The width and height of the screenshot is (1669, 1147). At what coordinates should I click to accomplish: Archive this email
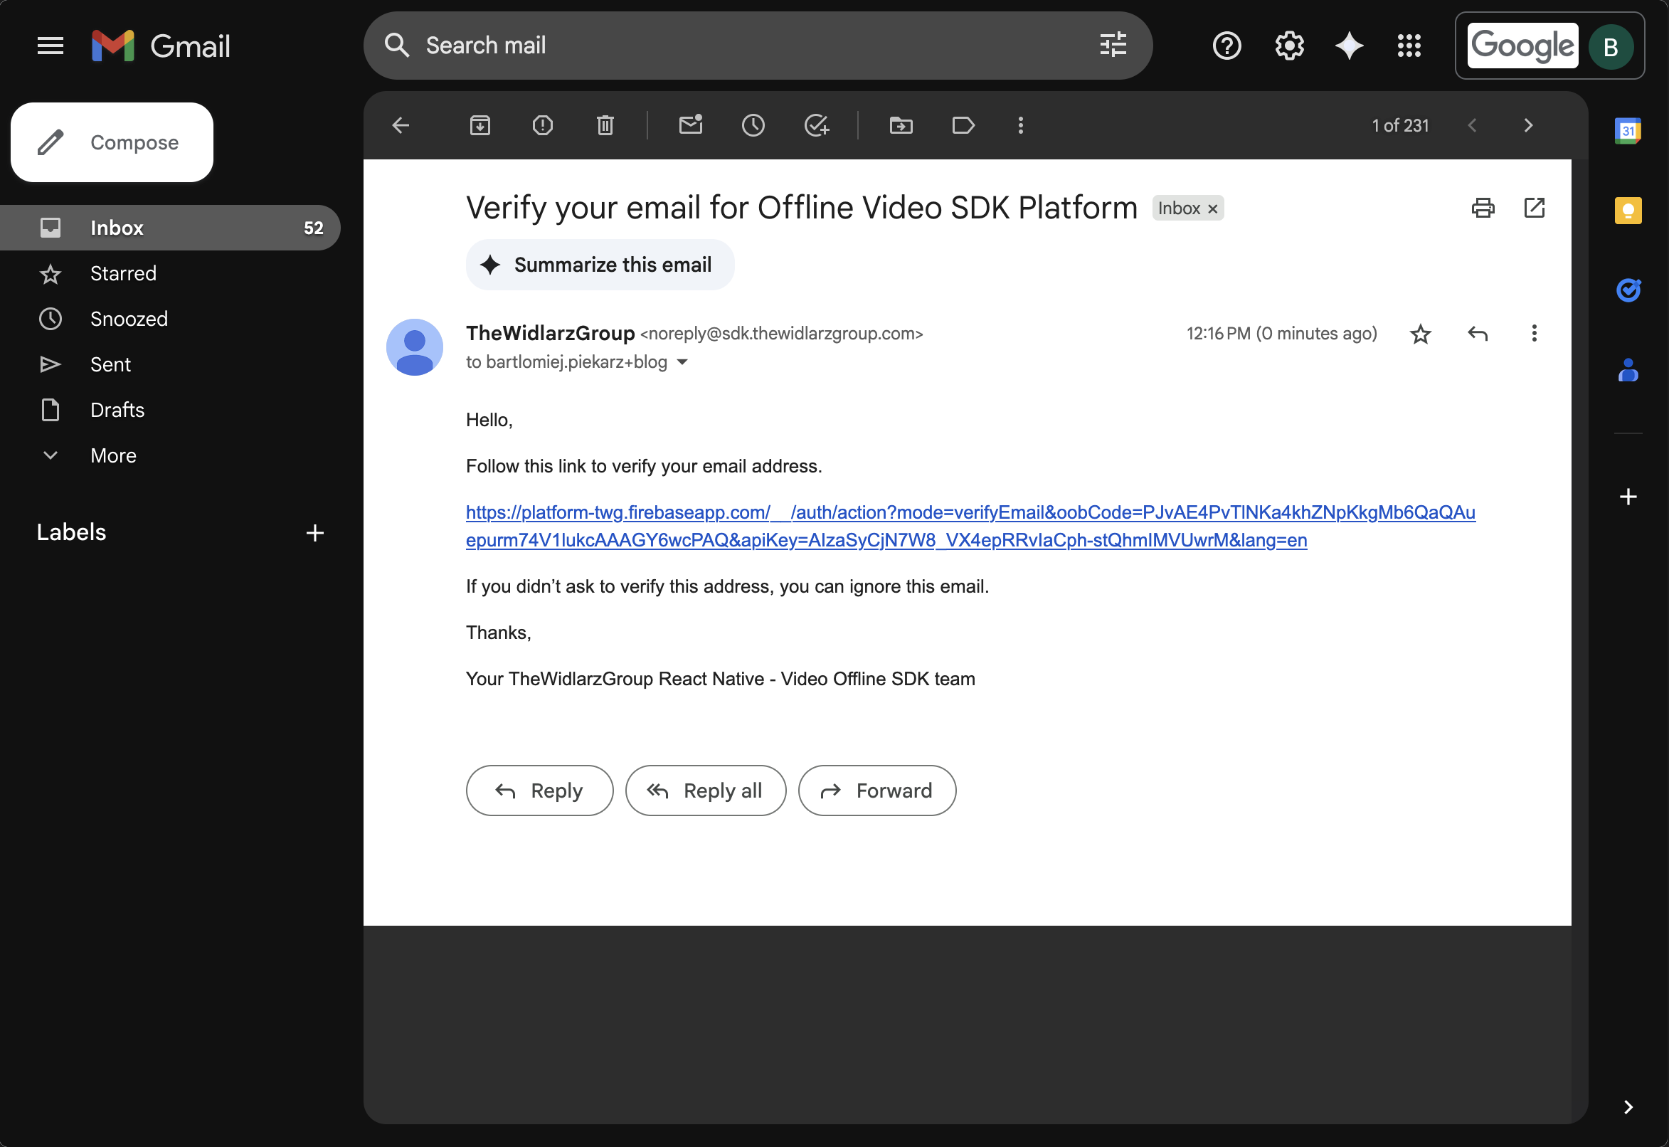coord(480,126)
